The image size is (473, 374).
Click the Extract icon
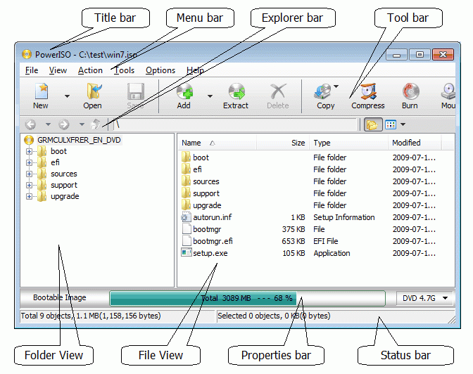click(237, 91)
